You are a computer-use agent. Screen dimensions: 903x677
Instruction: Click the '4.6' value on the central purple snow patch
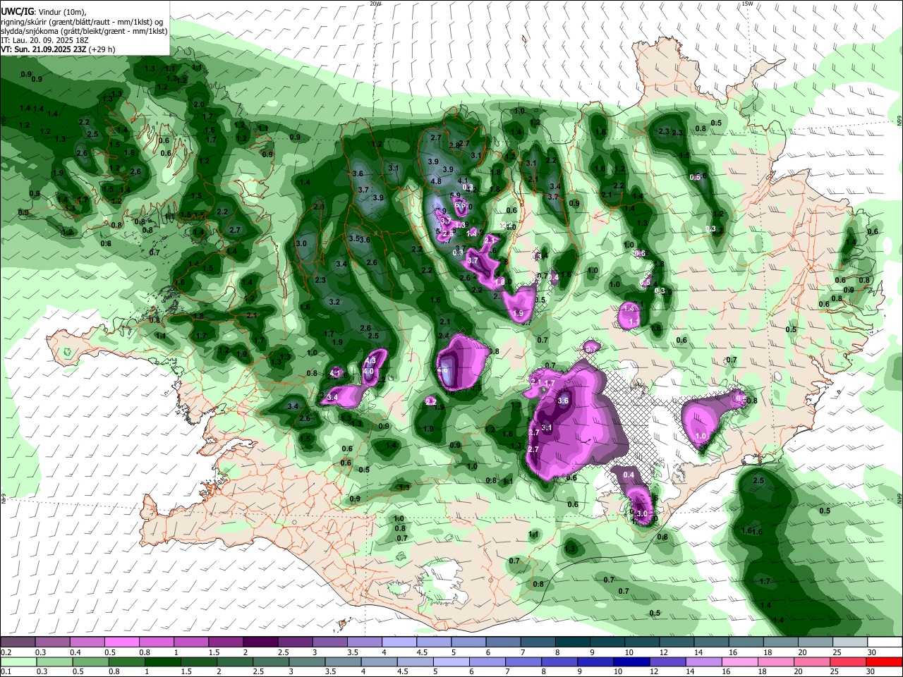pos(443,370)
